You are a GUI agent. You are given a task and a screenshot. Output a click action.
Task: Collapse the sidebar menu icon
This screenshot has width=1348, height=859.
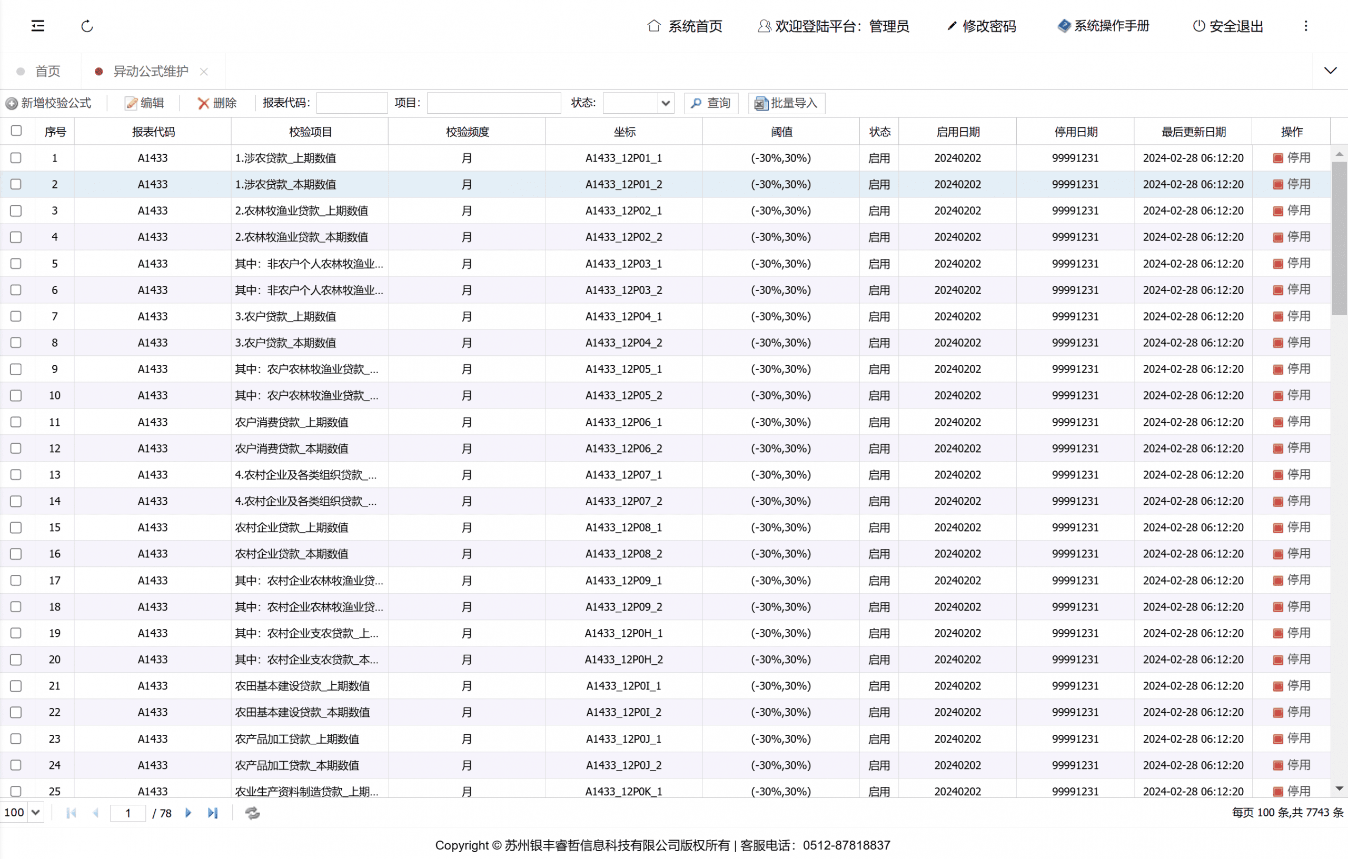37,26
